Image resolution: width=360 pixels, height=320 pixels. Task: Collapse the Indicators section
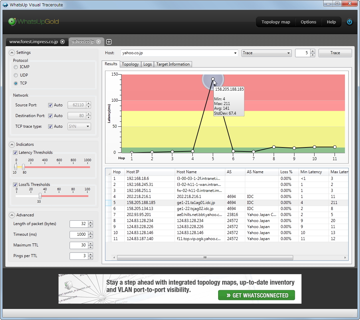12,144
